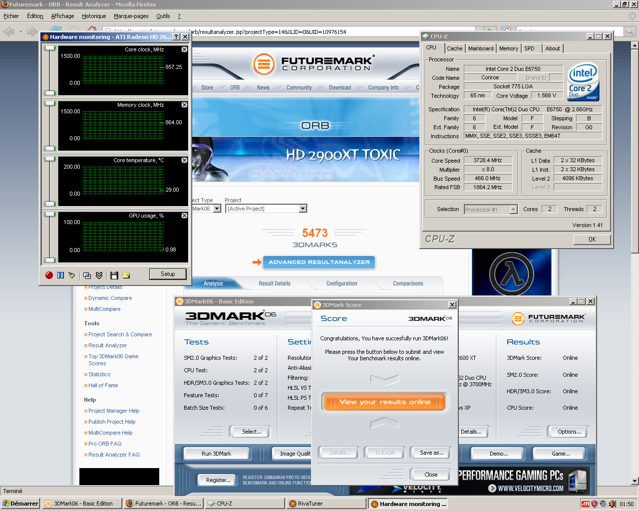
Task: Click the Core temperature graph vertical slider
Action: pos(49,181)
